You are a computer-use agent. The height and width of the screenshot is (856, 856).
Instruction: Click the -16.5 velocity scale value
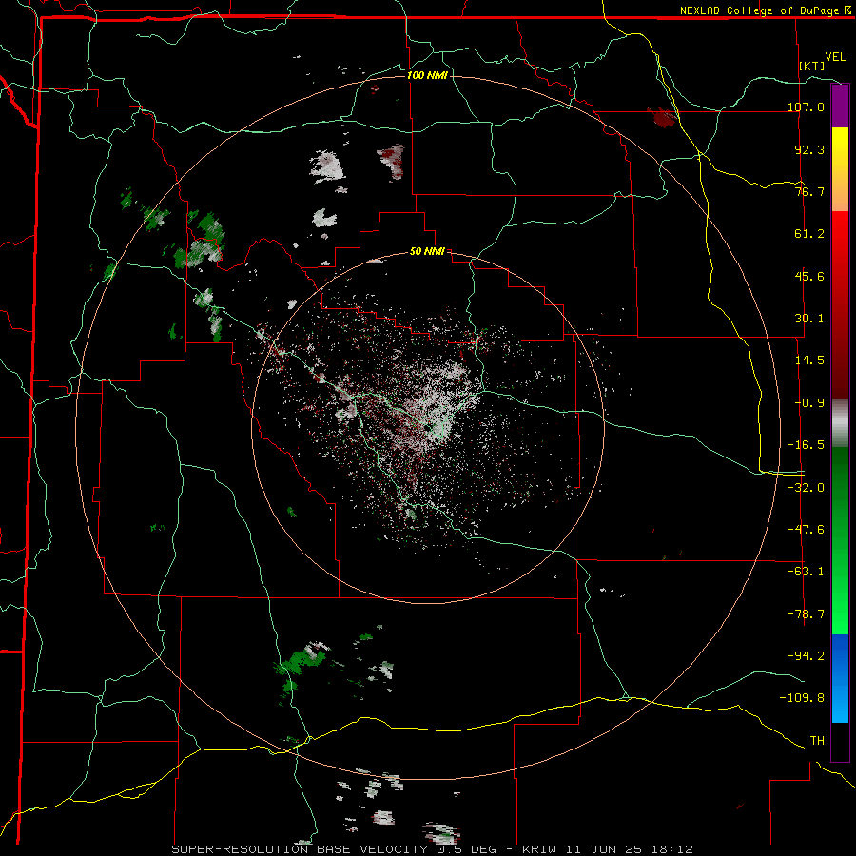point(806,445)
